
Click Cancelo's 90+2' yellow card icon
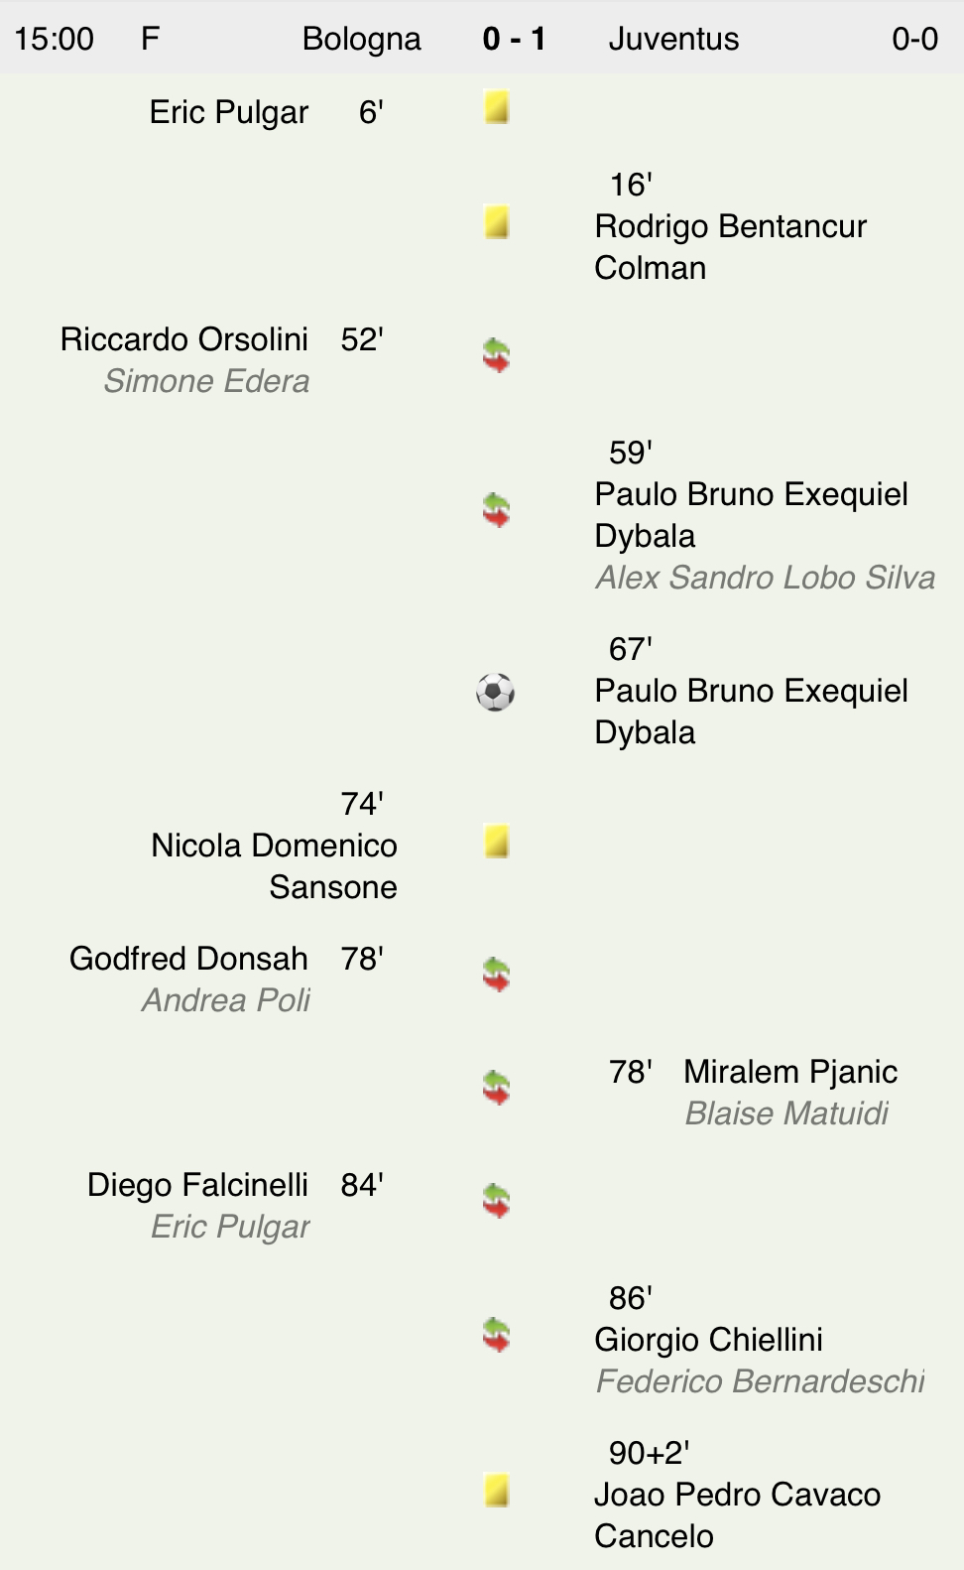[x=497, y=1491]
